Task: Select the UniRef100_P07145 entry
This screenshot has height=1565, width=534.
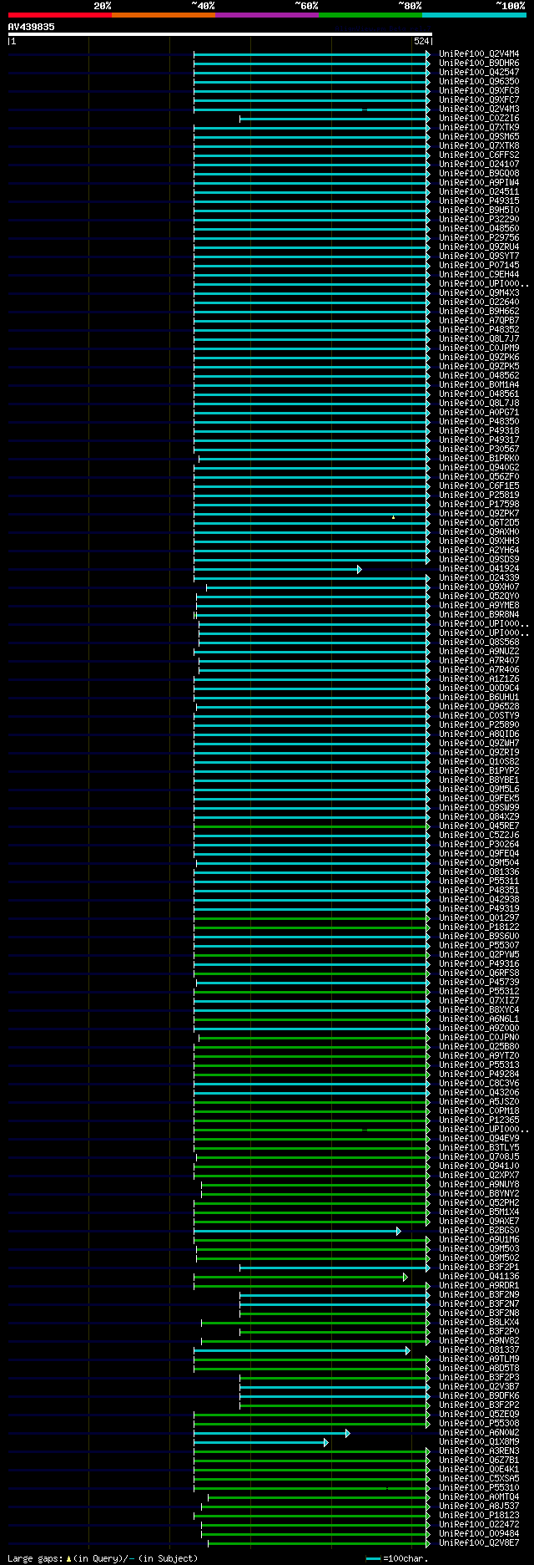Action: click(x=479, y=265)
